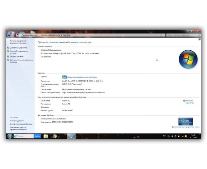Click the Windows logo image
207x169 pixels.
[x=188, y=59]
